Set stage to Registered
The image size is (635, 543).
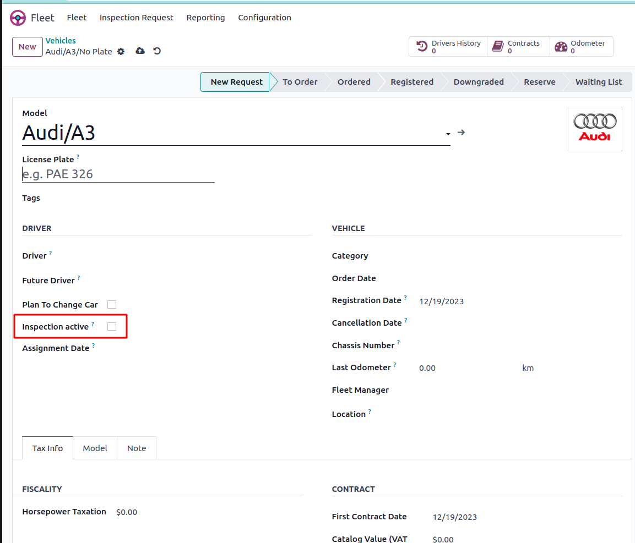click(412, 82)
